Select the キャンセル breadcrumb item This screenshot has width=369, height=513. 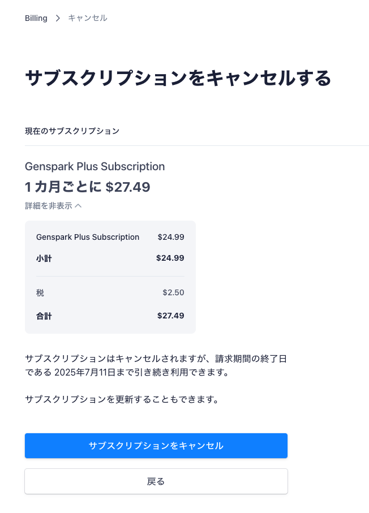click(x=87, y=18)
